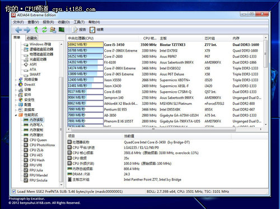Expand the DirectX tree node
The height and width of the screenshot is (209, 280).
[x=16, y=85]
